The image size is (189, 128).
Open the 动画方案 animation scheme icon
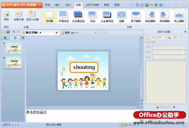tap(19, 14)
